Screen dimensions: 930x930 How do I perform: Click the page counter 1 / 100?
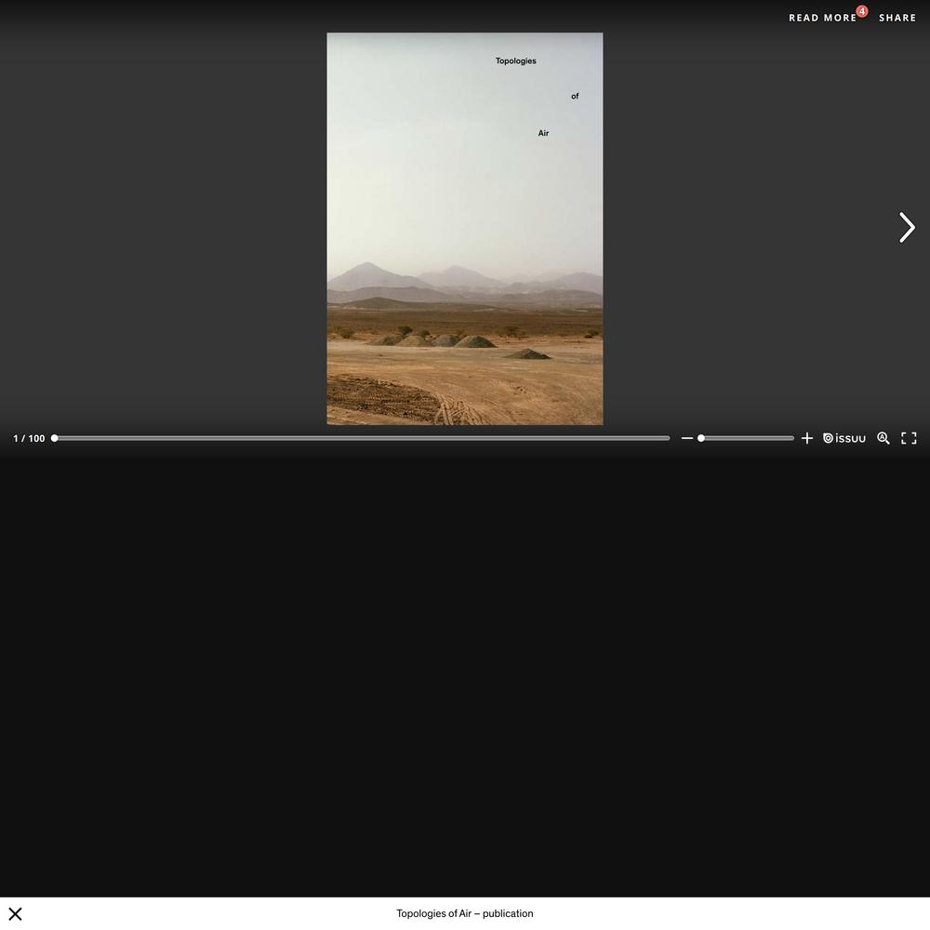[29, 438]
